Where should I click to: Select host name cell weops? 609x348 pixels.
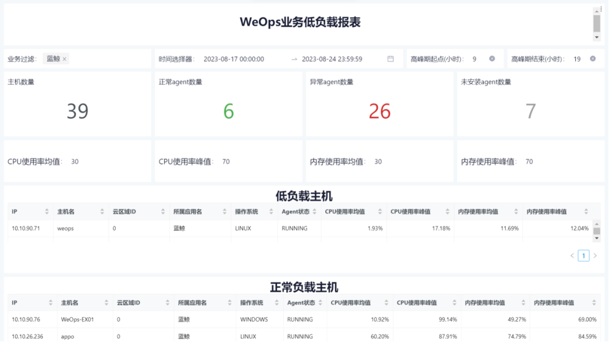(65, 229)
